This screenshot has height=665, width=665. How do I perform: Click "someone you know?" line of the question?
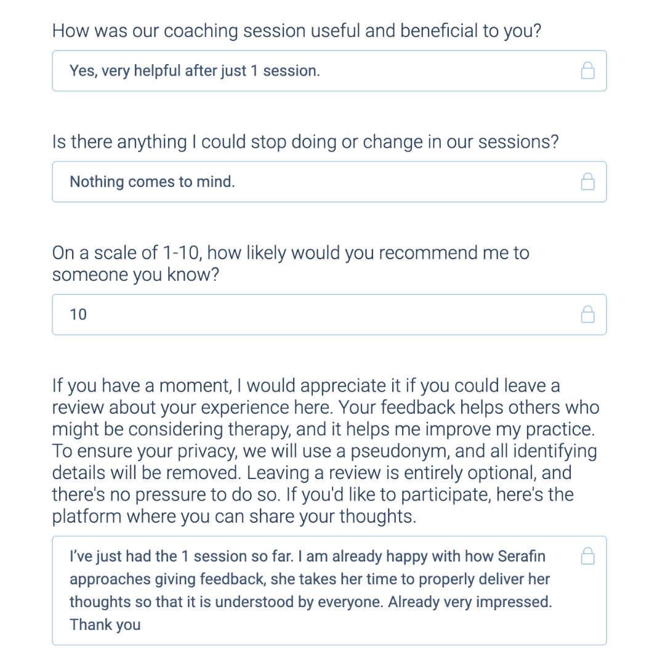pos(135,275)
